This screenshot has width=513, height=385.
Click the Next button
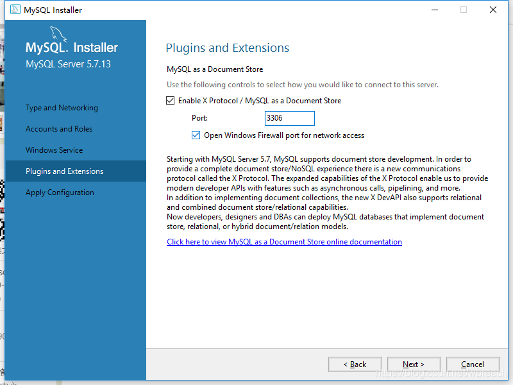pyautogui.click(x=414, y=364)
